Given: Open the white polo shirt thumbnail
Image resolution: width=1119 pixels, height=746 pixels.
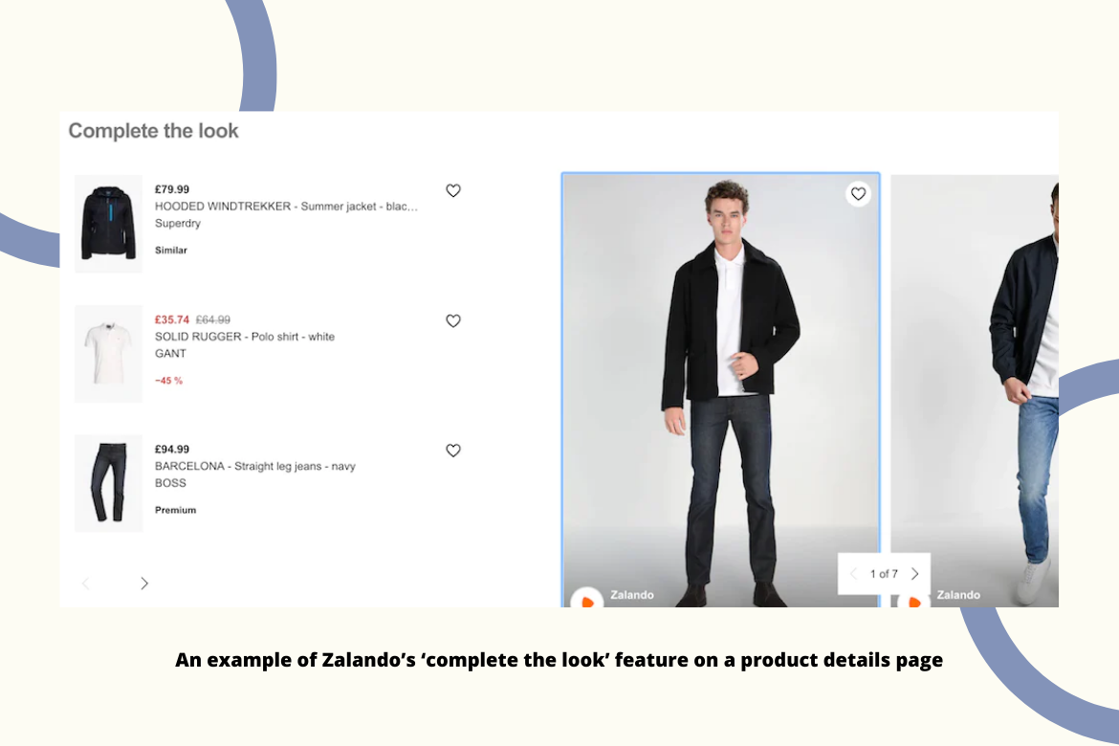Looking at the screenshot, I should click(108, 354).
